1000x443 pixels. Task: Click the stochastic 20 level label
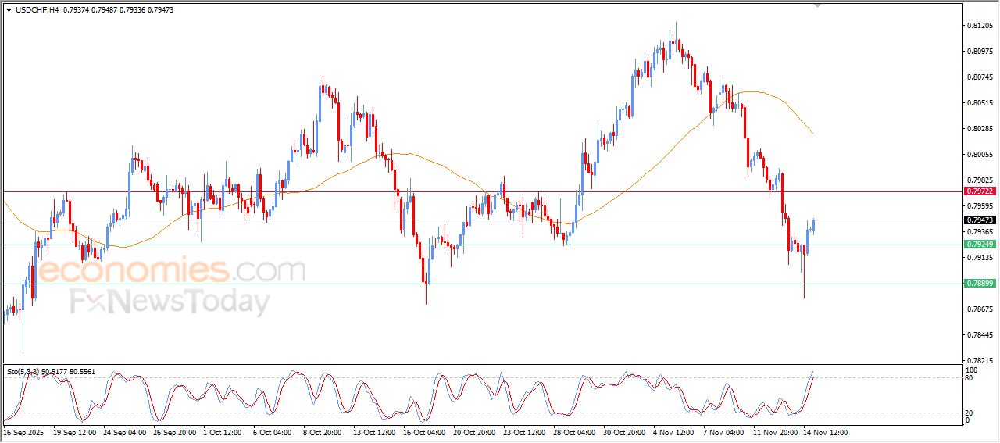click(971, 412)
